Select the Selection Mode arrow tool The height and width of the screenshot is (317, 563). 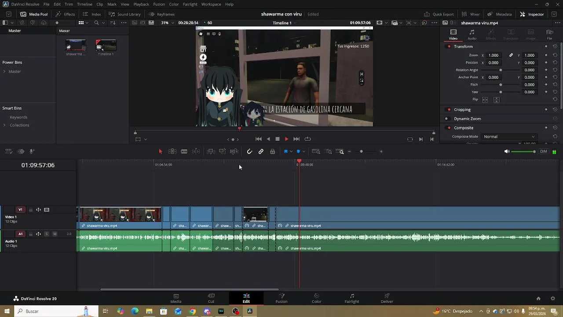click(160, 151)
